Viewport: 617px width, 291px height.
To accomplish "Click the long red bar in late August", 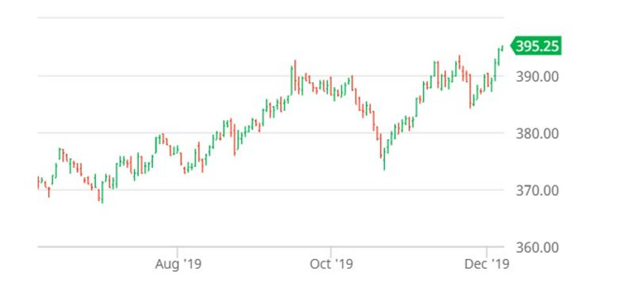I will click(235, 140).
